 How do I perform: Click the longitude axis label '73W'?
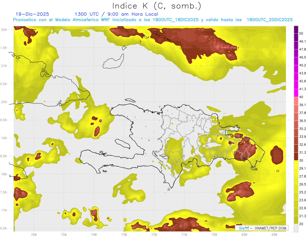[124, 234]
